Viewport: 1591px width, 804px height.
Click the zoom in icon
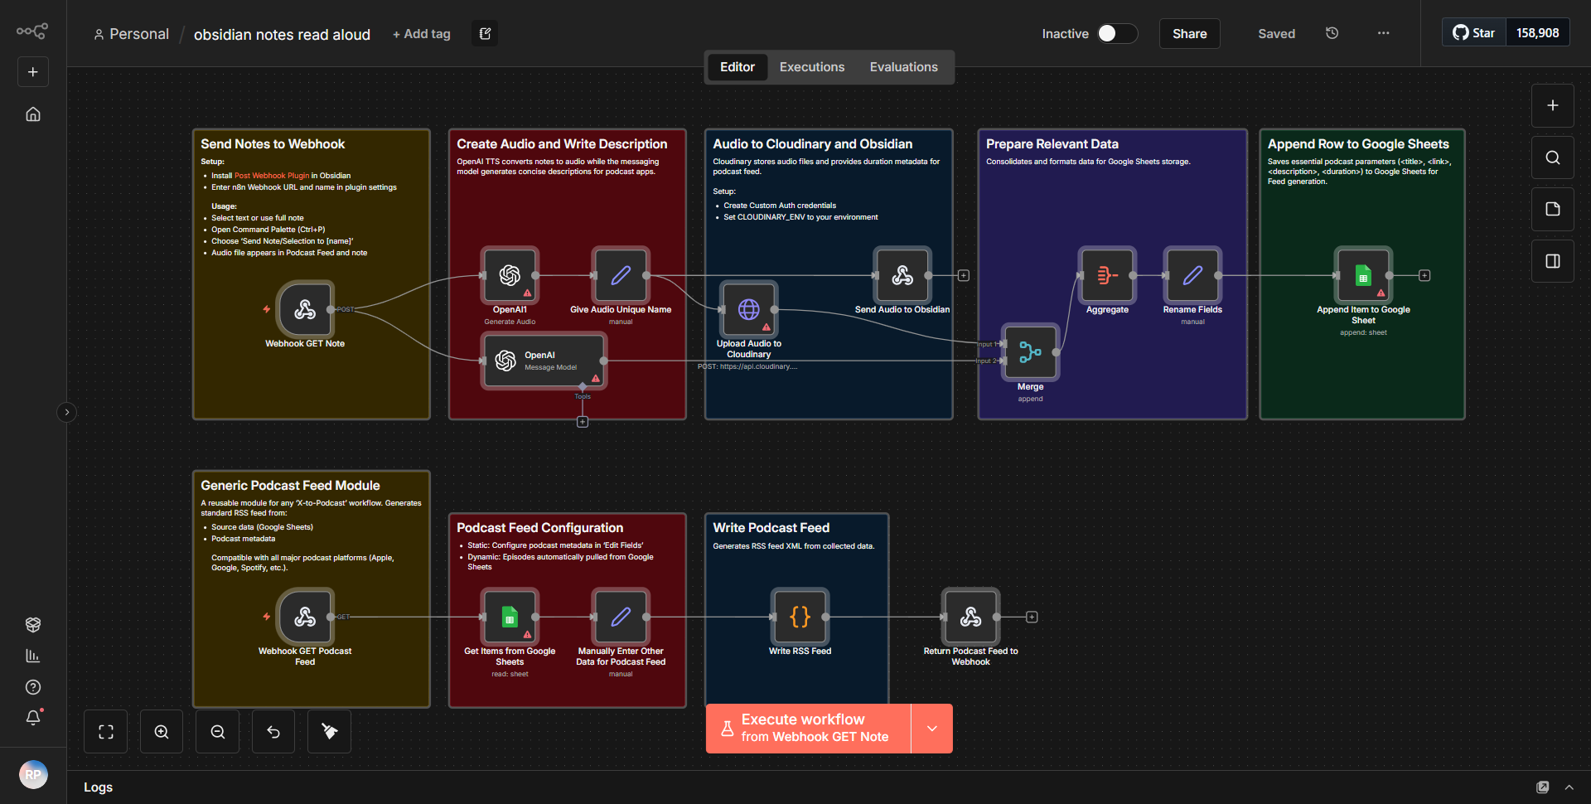[162, 732]
